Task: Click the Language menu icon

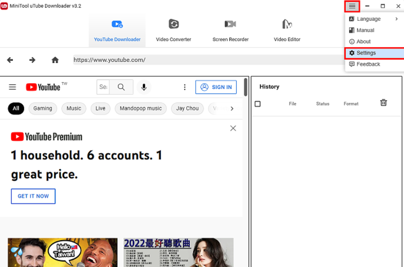Action: [x=352, y=19]
